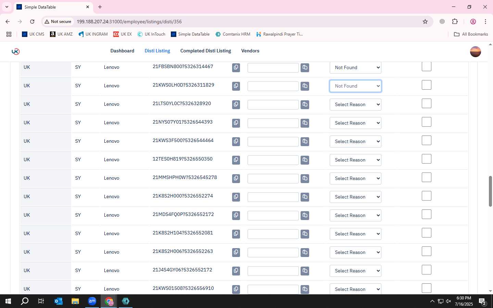Open Completed Disti Listing page
Screen dimensions: 493x308
coord(206,51)
